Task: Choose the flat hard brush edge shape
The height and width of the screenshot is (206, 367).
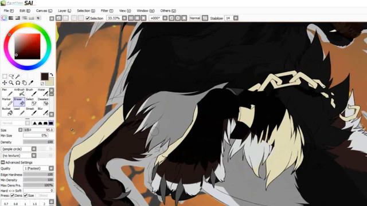Action: pyautogui.click(x=51, y=123)
